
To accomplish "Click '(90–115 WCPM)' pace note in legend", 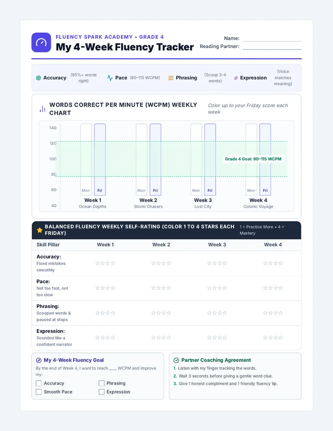I will 145,78.
